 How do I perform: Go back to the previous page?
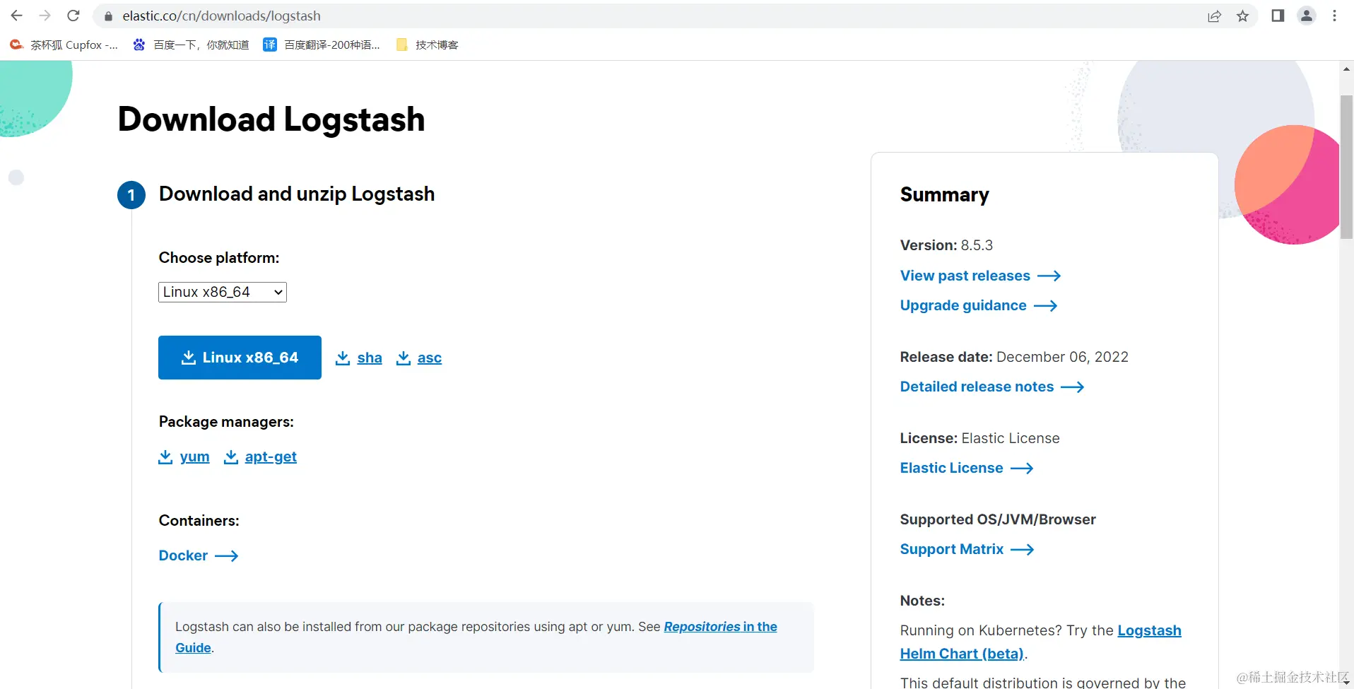coord(17,16)
